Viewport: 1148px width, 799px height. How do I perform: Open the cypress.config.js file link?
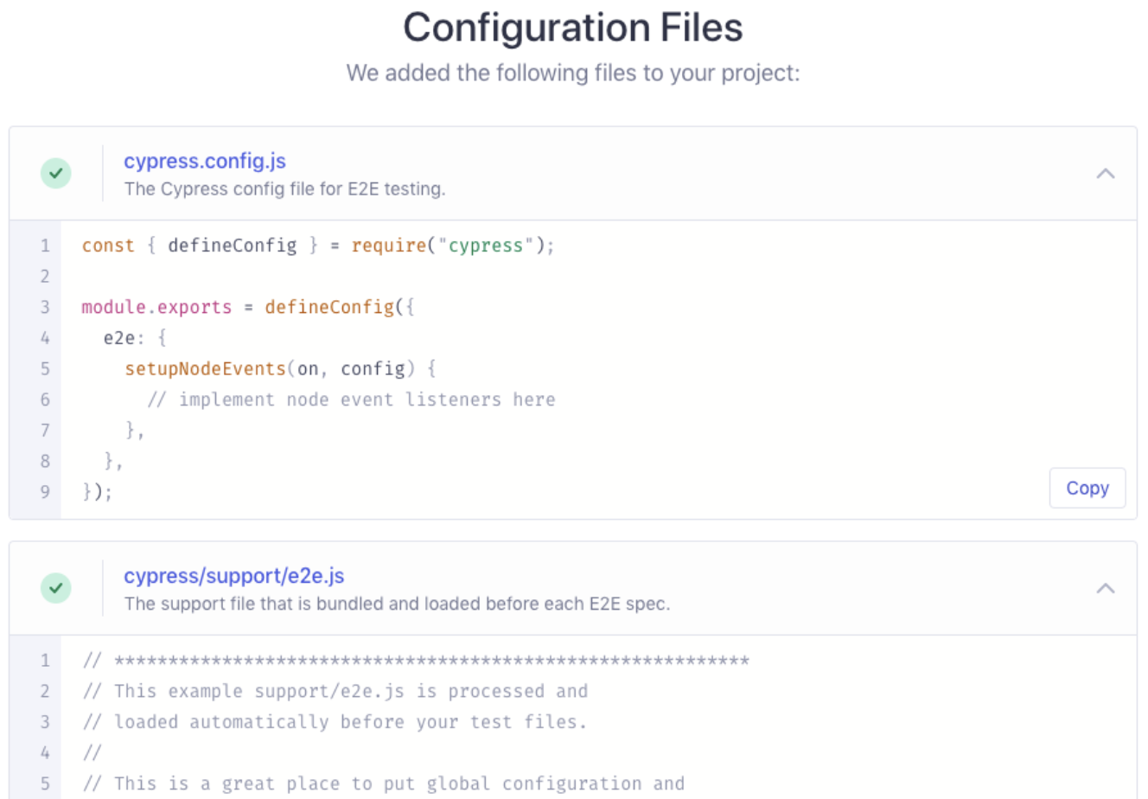tap(205, 161)
